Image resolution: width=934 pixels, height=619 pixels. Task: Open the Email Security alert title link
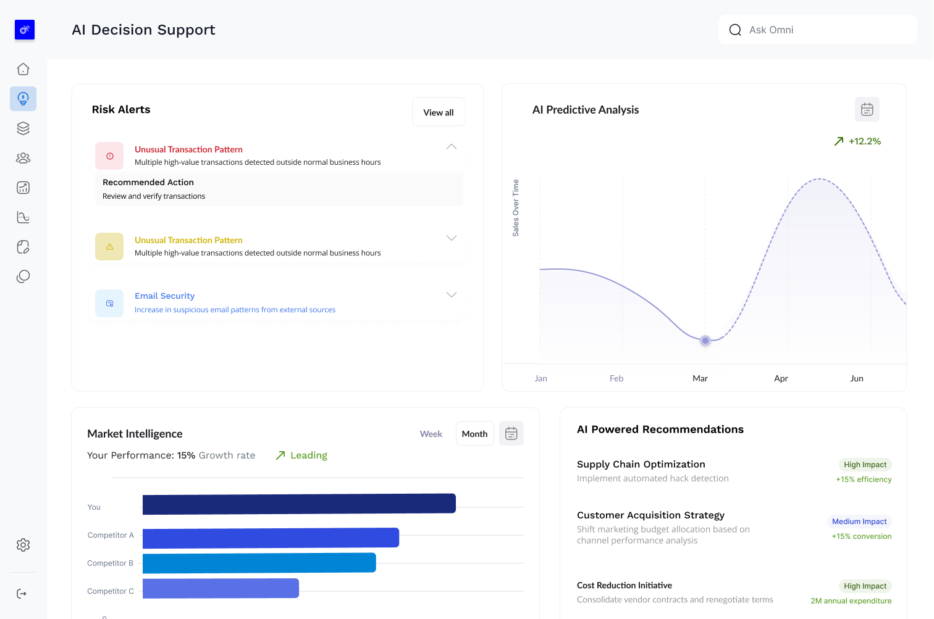click(164, 296)
